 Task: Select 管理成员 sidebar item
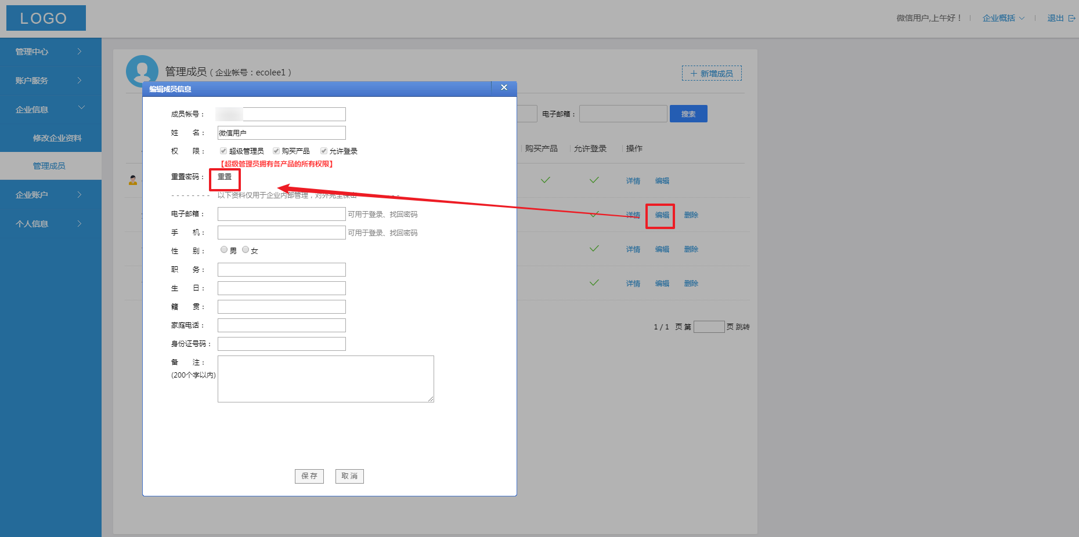[49, 166]
